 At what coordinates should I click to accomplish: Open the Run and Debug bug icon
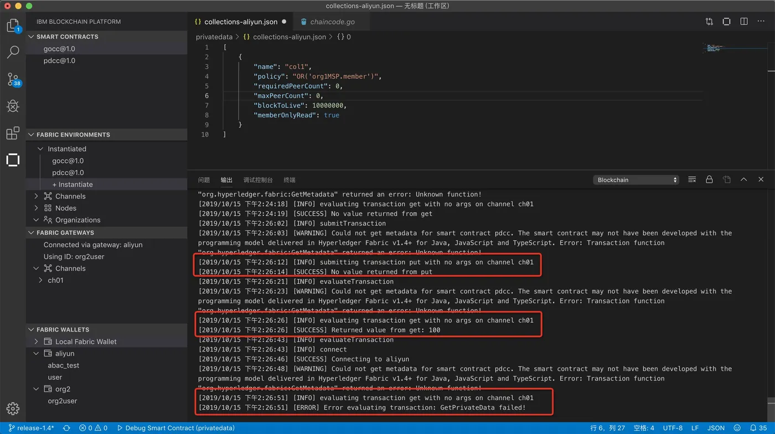pyautogui.click(x=13, y=106)
